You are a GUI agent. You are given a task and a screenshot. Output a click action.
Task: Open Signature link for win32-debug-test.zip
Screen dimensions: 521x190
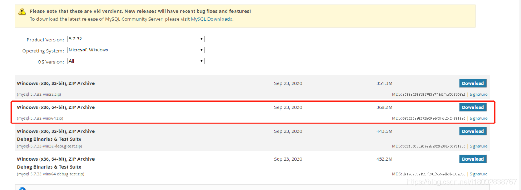tap(478, 146)
